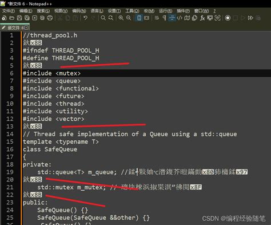The height and width of the screenshot is (225, 271).
Task: Close the 新文件 6 tab with its close button
Action: (26, 28)
